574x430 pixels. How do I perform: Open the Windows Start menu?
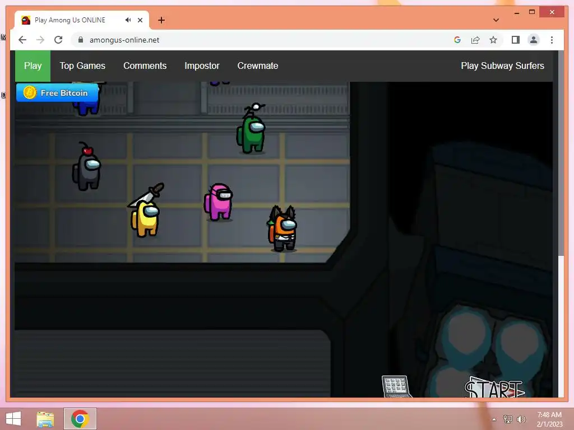coord(13,419)
